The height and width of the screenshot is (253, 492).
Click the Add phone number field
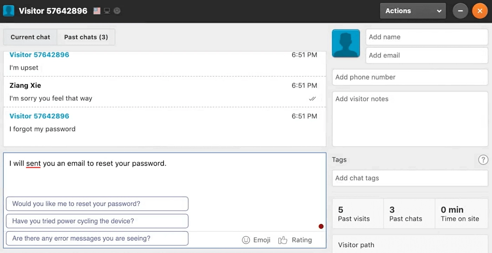click(410, 77)
